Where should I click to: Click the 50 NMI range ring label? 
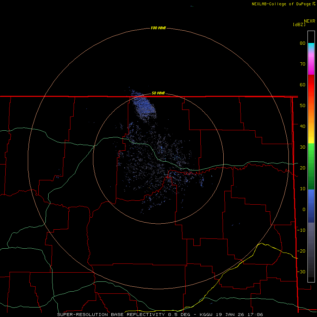[158, 93]
